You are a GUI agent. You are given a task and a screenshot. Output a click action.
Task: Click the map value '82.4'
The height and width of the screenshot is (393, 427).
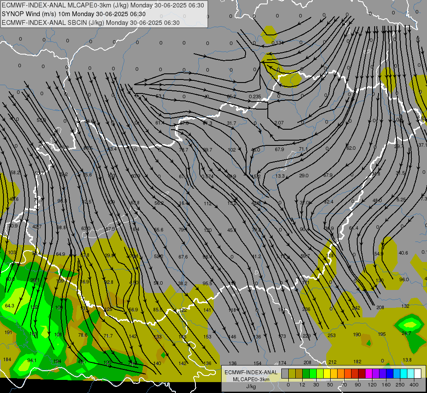coord(329,202)
